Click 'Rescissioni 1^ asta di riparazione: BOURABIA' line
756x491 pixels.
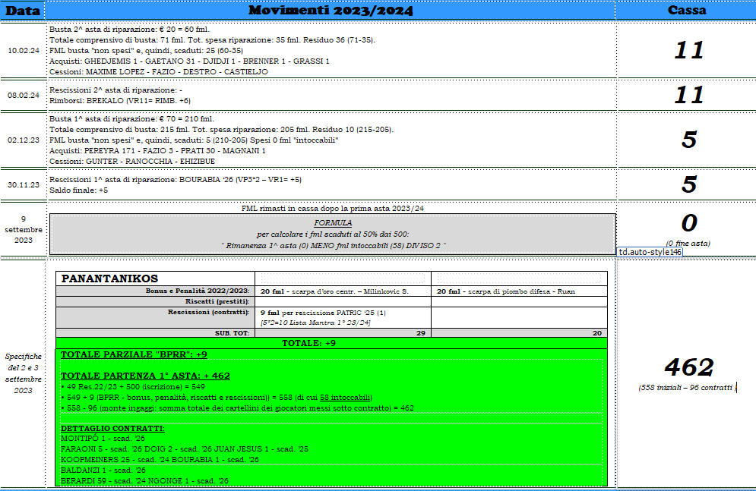click(176, 180)
